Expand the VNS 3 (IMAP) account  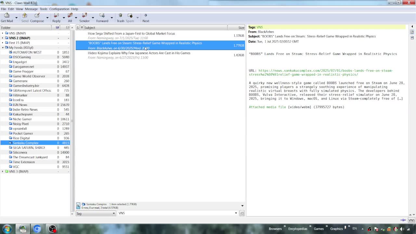point(3,171)
